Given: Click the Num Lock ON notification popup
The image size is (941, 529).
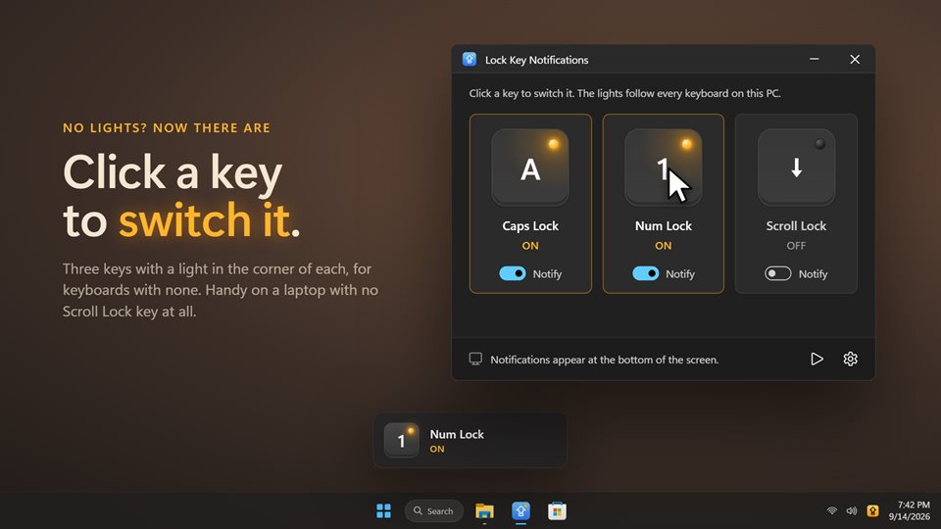Looking at the screenshot, I should tap(470, 440).
